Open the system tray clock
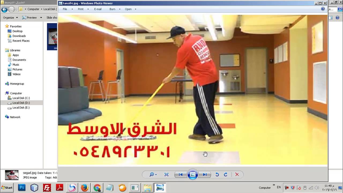Image resolution: width=343 pixels, height=193 pixels. [x=330, y=188]
